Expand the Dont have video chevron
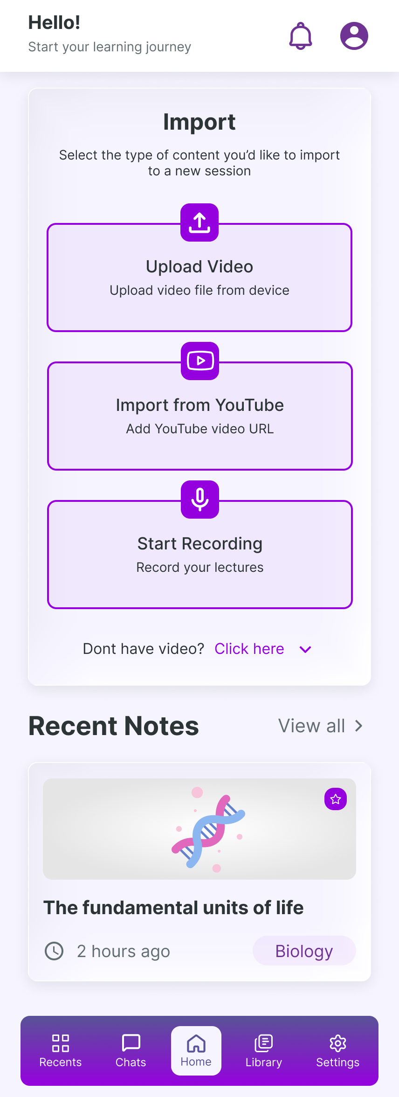The image size is (399, 1097). (x=305, y=649)
